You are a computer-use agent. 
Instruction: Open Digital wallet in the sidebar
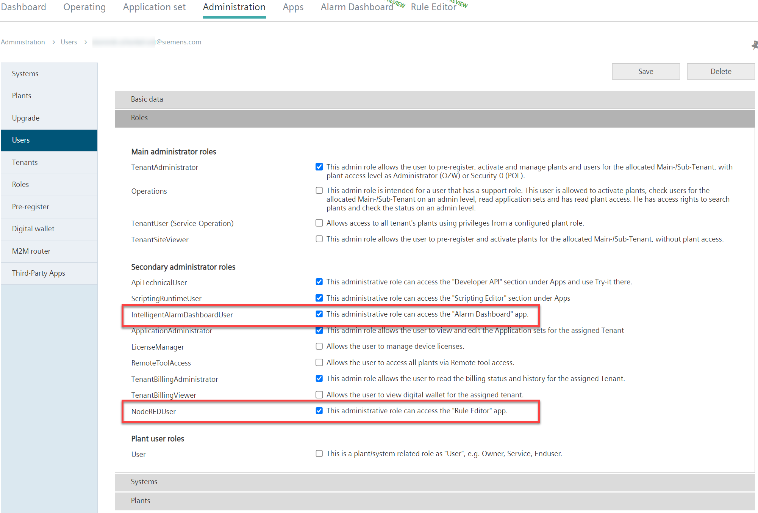(x=49, y=229)
